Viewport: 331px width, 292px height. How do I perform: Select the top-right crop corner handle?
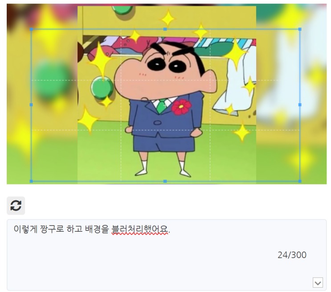(300, 29)
